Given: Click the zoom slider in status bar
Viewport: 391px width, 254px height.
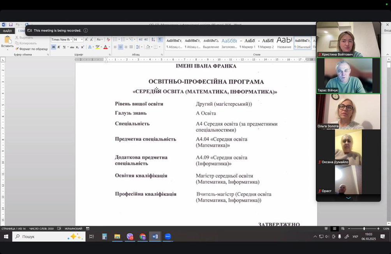Looking at the screenshot, I should point(364,229).
